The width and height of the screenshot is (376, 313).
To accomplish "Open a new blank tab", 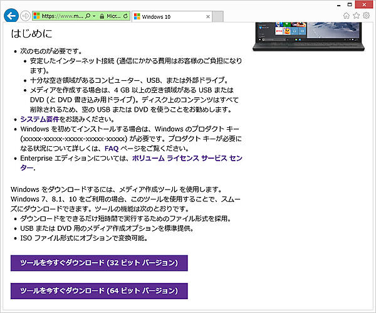I will [218, 16].
